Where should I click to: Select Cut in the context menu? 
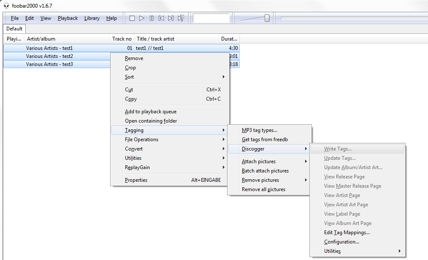coord(169,90)
